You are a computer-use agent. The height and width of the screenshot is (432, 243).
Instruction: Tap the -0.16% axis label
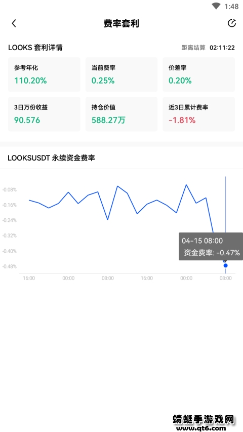click(x=10, y=205)
